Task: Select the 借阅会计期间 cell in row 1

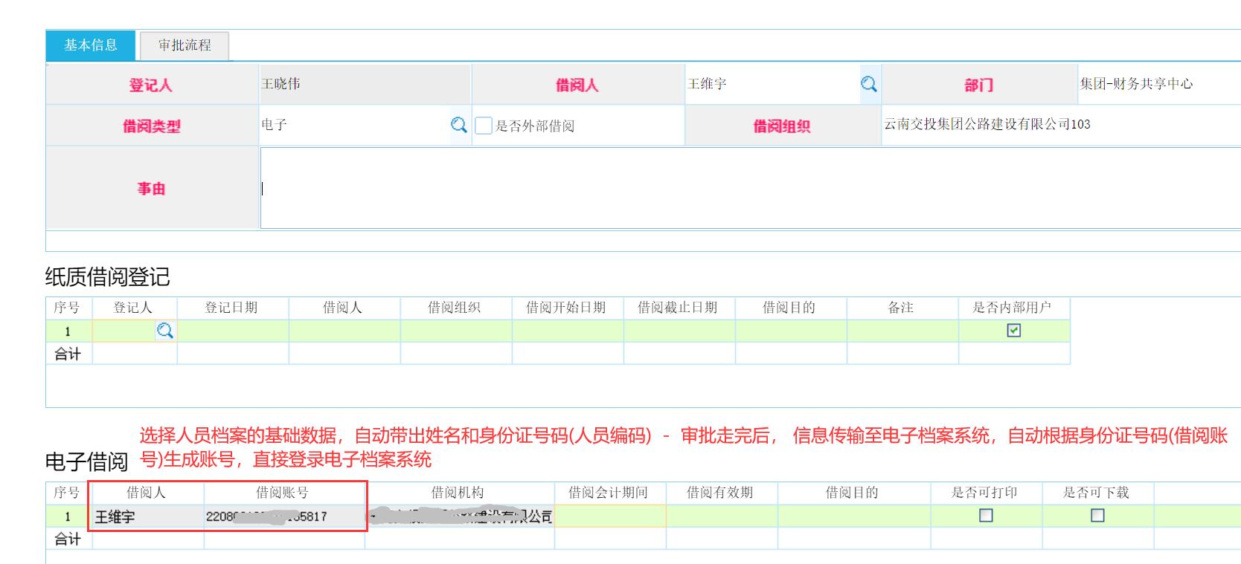Action: [x=610, y=516]
